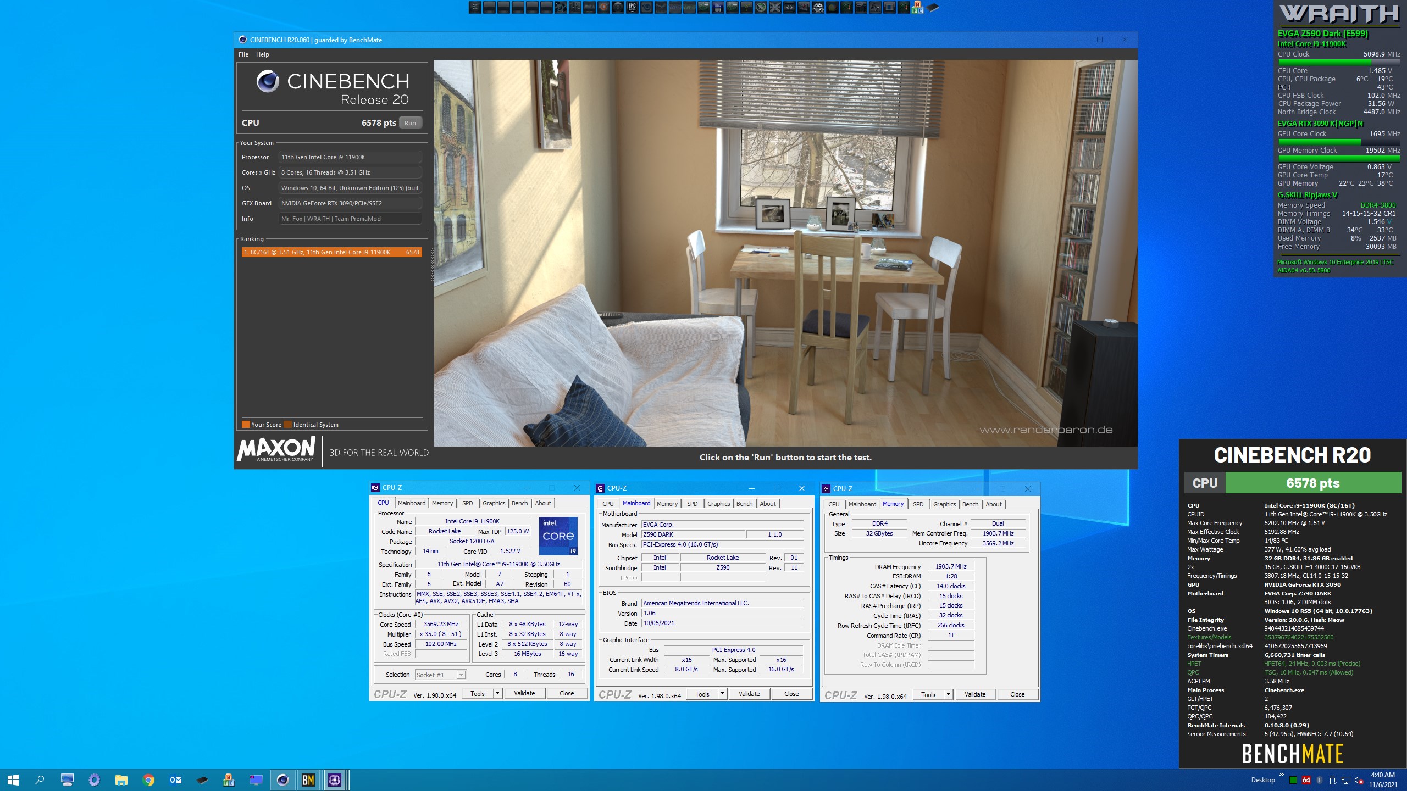Open File Explorer from taskbar

click(121, 779)
